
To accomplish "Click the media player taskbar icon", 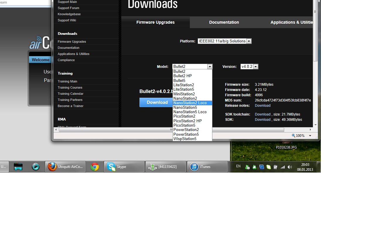I will [36, 167].
